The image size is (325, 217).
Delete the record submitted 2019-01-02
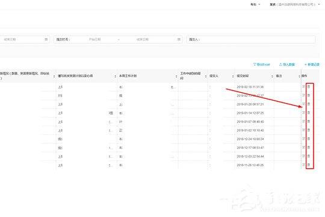309,130
